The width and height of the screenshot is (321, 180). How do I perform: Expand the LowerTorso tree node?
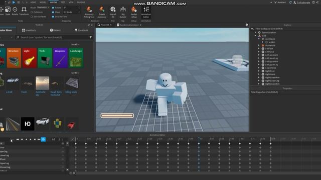[259, 68]
